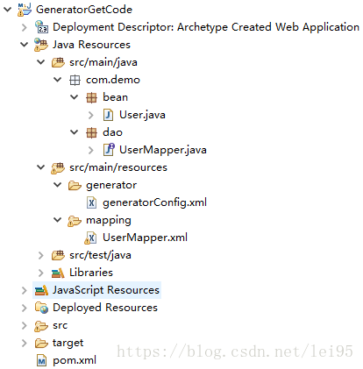The image size is (363, 369).
Task: Click the target folder icon
Action: coord(41,343)
